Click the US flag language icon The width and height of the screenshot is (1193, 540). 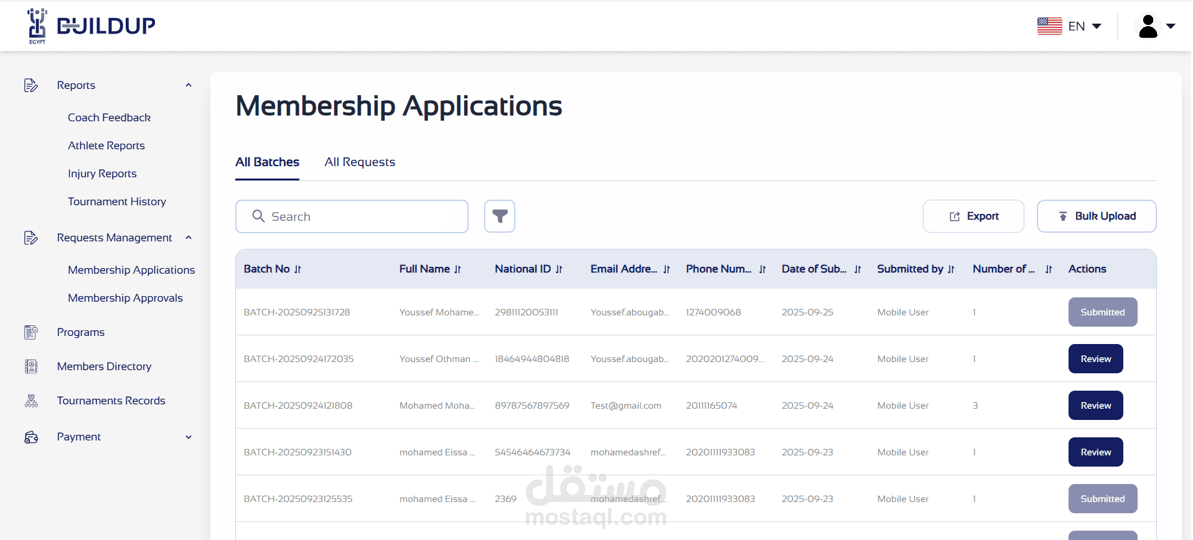[x=1049, y=26]
